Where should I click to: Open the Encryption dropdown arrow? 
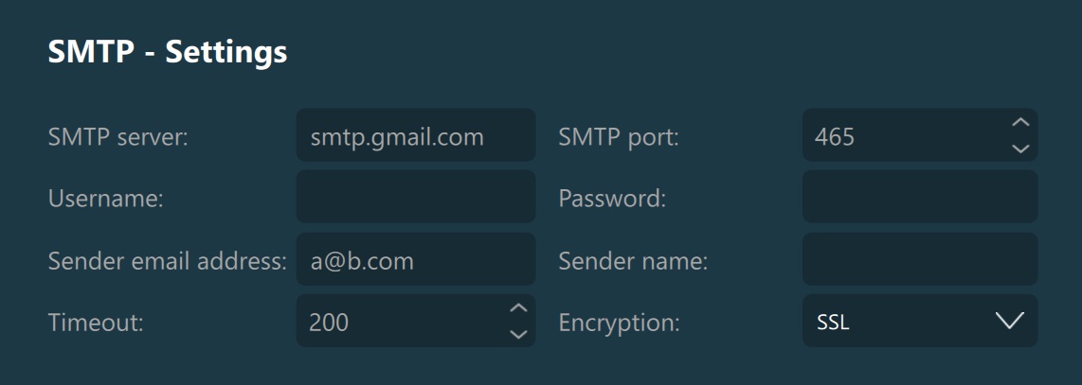pyautogui.click(x=1010, y=322)
